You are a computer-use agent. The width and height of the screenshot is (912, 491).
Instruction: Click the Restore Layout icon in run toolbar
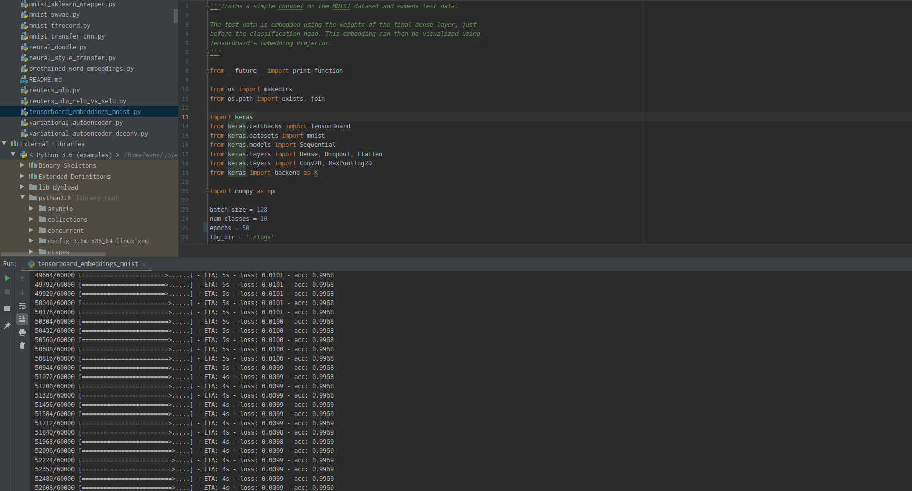click(x=7, y=308)
